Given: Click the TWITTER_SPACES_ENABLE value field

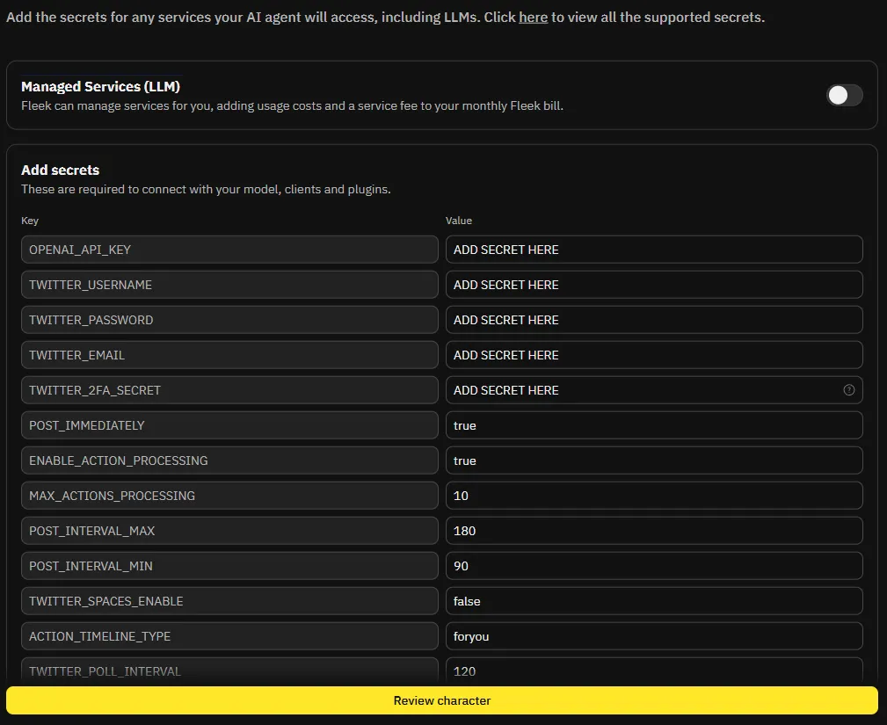Looking at the screenshot, I should click(x=653, y=601).
